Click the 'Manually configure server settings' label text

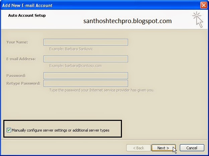[x=61, y=130]
